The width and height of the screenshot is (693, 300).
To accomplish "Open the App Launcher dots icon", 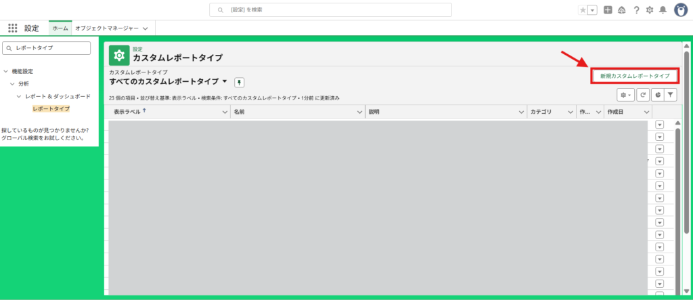I will tap(12, 28).
